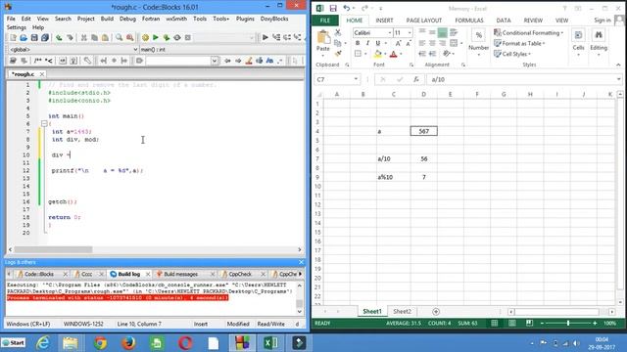Click the Excel Fill Color bucket swatch
Screen dimensions: 627x352
pos(377,54)
